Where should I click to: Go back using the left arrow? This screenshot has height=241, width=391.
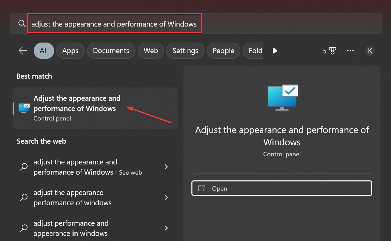click(x=23, y=51)
